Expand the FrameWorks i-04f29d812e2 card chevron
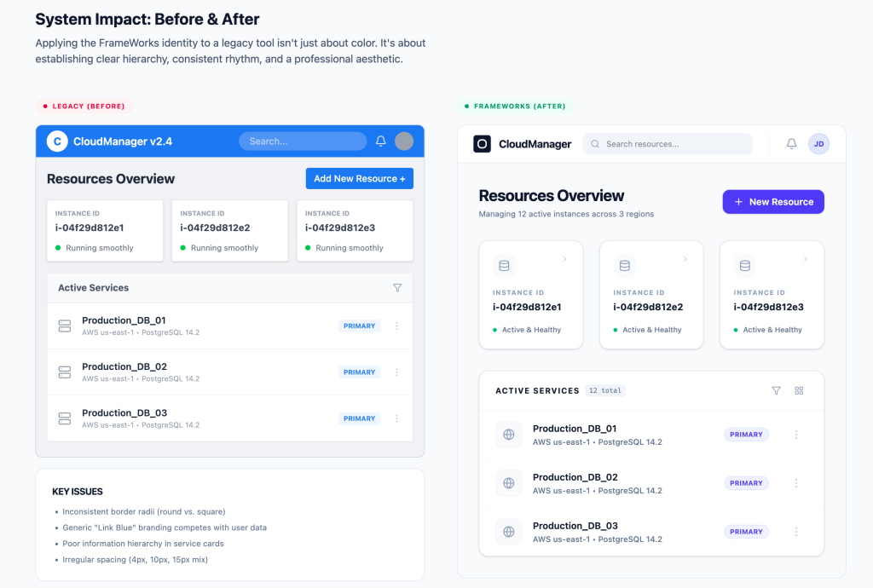Viewport: 873px width, 588px height. (685, 259)
